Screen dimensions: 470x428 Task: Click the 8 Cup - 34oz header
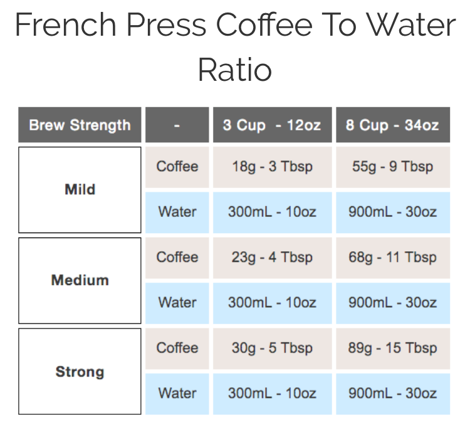[392, 125]
